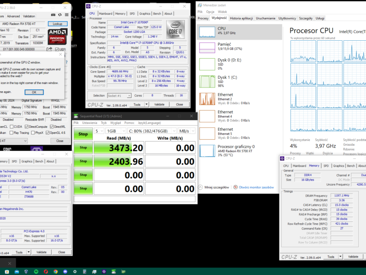Toggle CUDA checkbox in GPU-Z

(x=11, y=126)
